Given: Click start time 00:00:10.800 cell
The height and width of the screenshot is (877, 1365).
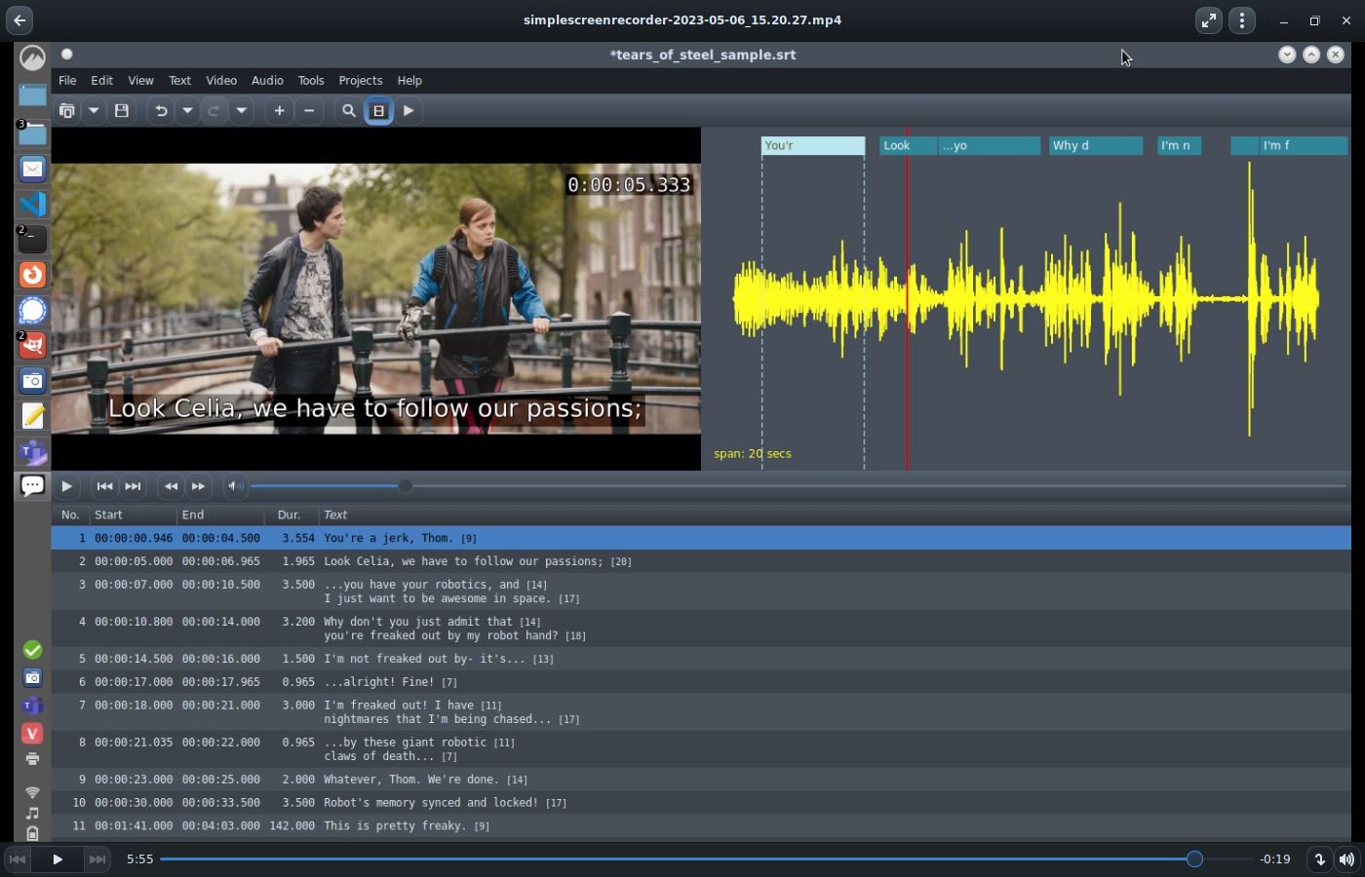Looking at the screenshot, I should (x=134, y=622).
